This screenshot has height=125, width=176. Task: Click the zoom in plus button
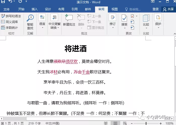pyautogui.click(x=161, y=123)
